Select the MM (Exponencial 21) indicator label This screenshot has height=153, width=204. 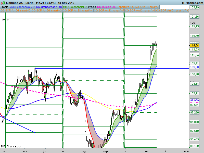[x=22, y=7]
